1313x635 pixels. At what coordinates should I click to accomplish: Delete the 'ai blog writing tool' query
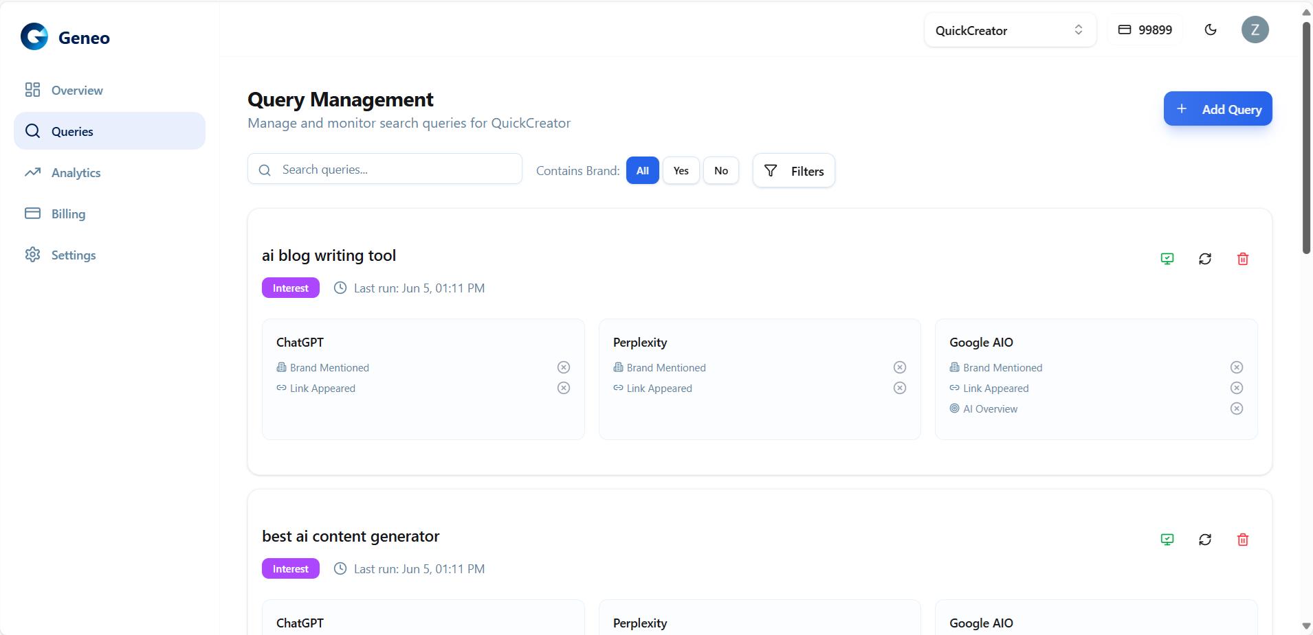click(x=1242, y=259)
